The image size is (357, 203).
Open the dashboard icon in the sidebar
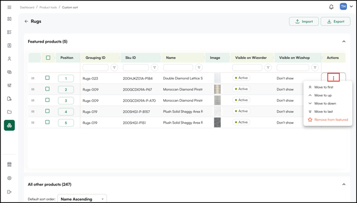(10, 19)
